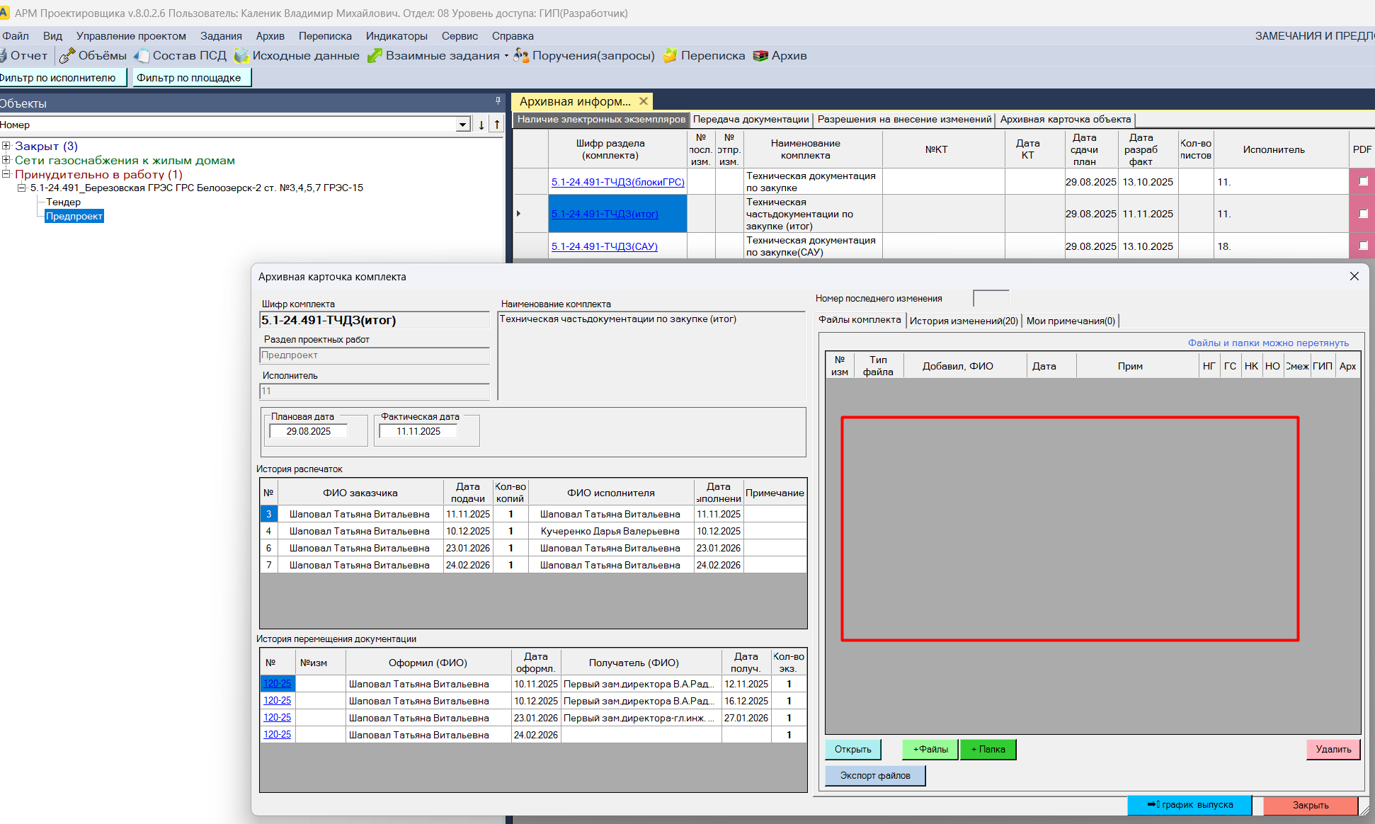
Task: Toggle PDF checkbox for the ТЧДЗ(итог) row
Action: [1363, 213]
